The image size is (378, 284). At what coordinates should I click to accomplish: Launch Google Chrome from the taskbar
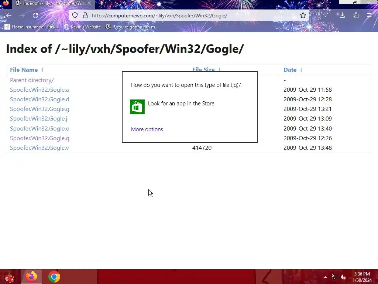(x=54, y=277)
